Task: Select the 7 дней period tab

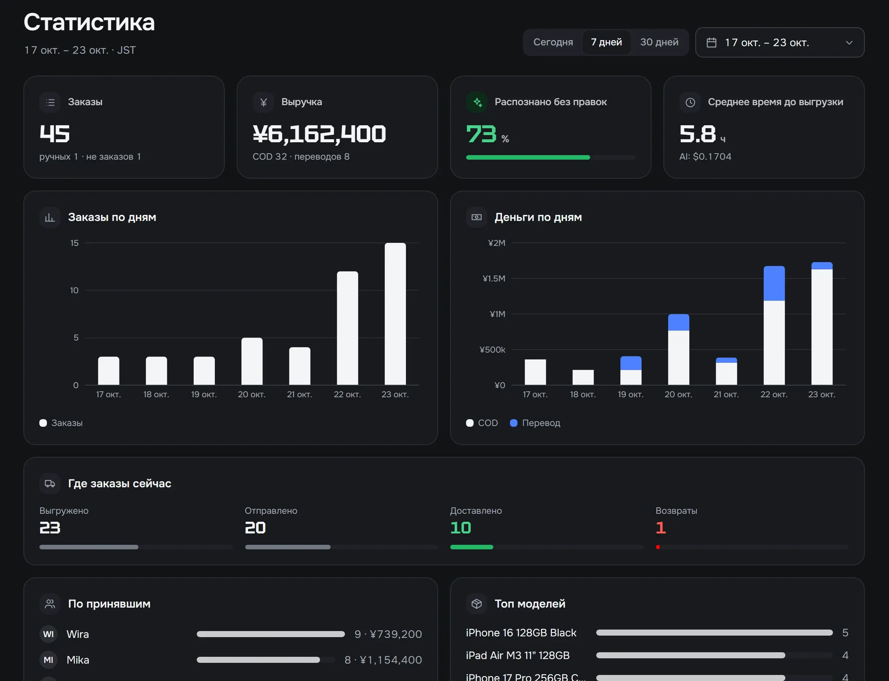Action: coord(606,42)
